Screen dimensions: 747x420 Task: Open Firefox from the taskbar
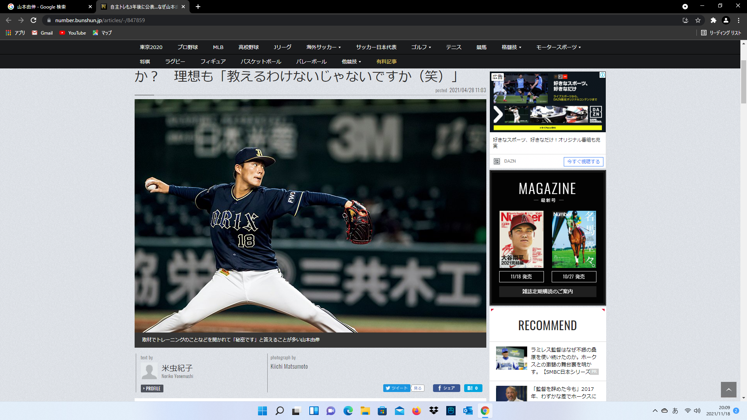tap(416, 411)
